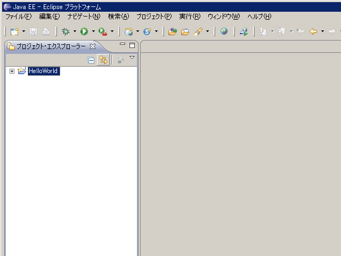Click the grayed Save disk icon
The image size is (341, 256).
click(33, 31)
